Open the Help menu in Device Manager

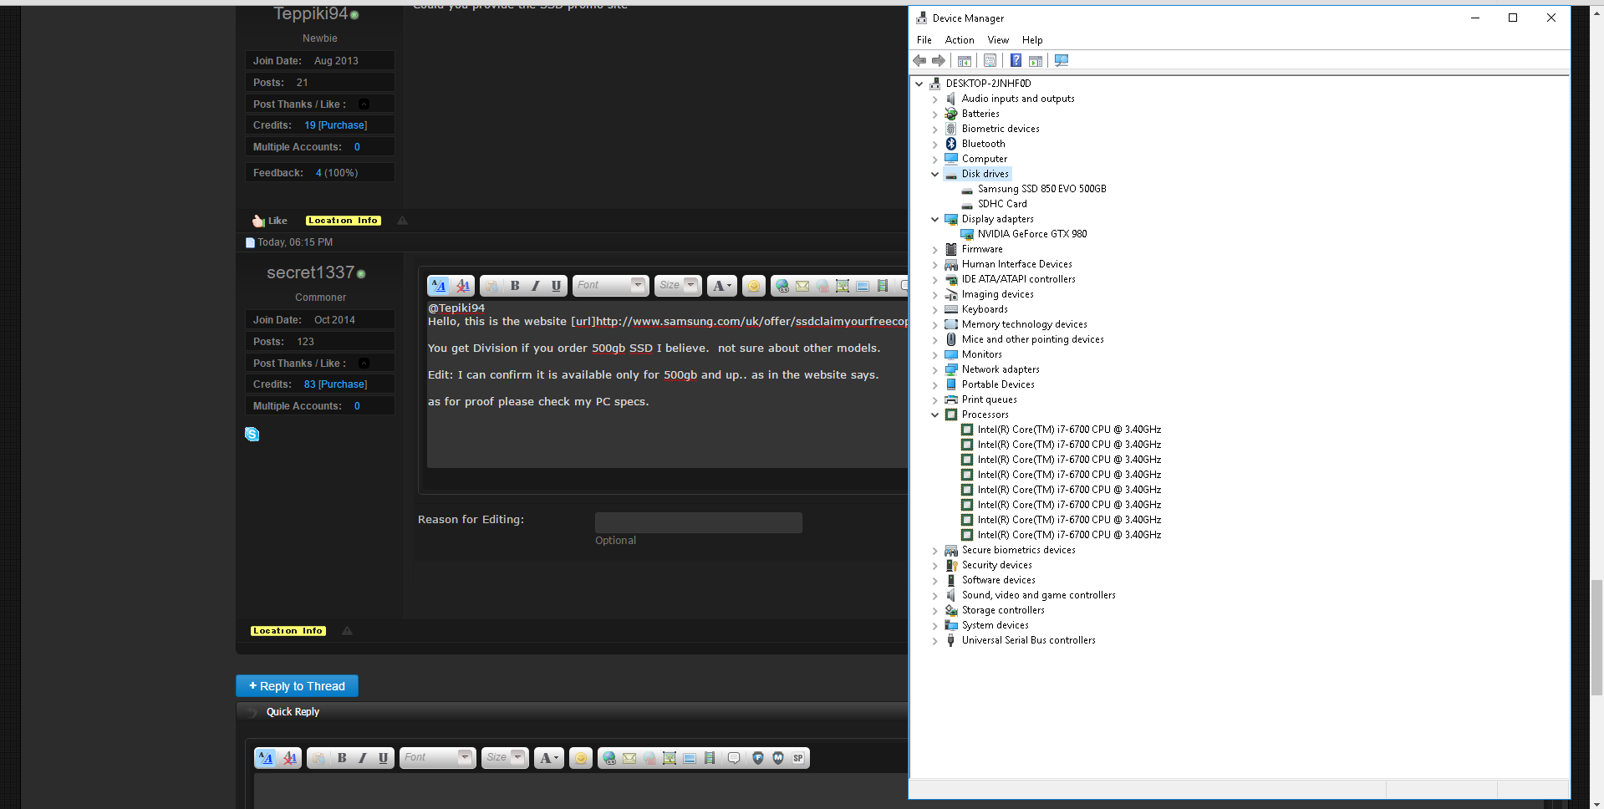(x=1032, y=40)
